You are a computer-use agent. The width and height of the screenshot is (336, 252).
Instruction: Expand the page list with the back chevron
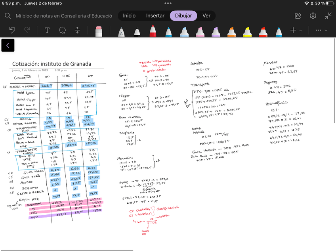pyautogui.click(x=8, y=46)
